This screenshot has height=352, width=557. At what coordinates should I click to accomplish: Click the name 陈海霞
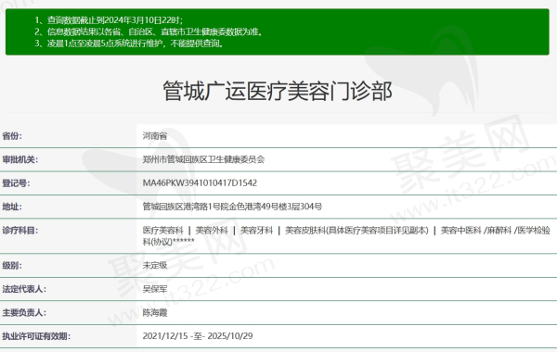click(x=155, y=313)
